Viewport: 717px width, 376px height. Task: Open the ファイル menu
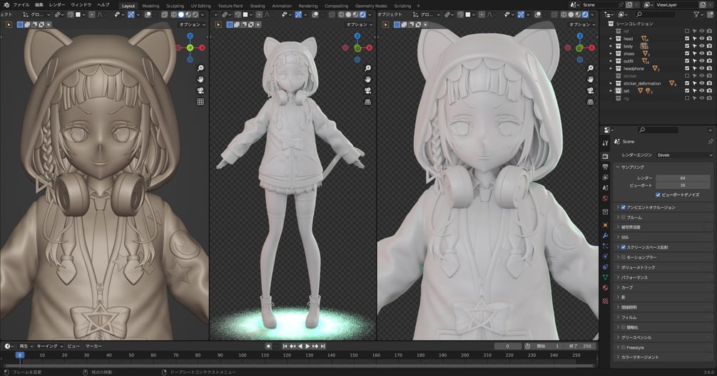coord(21,4)
